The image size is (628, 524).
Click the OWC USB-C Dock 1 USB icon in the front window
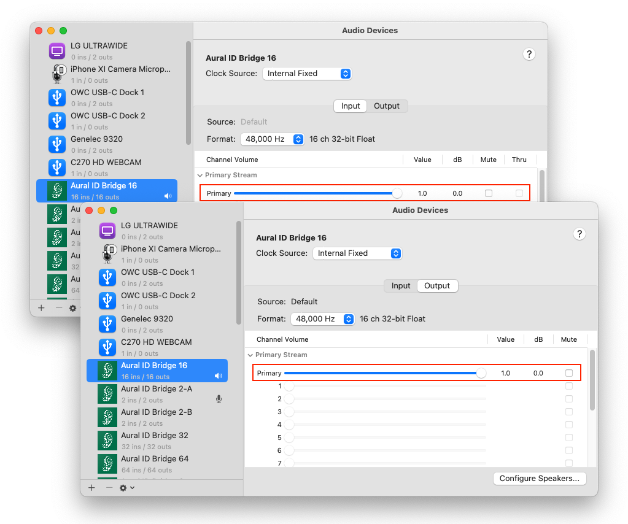(107, 277)
